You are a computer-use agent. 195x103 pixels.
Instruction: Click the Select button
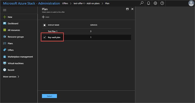pos(49,96)
